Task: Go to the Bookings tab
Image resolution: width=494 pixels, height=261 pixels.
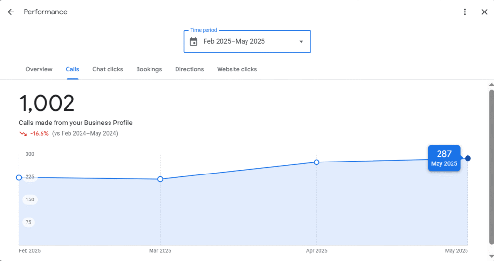Action: (149, 69)
